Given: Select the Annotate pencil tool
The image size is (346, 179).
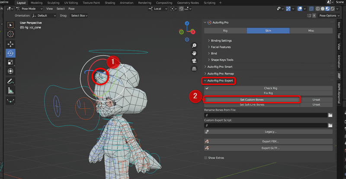Looking at the screenshot, I should point(10,81).
